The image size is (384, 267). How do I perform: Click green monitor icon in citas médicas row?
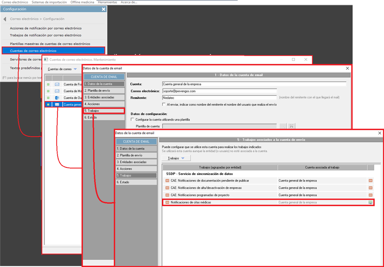(x=370, y=203)
